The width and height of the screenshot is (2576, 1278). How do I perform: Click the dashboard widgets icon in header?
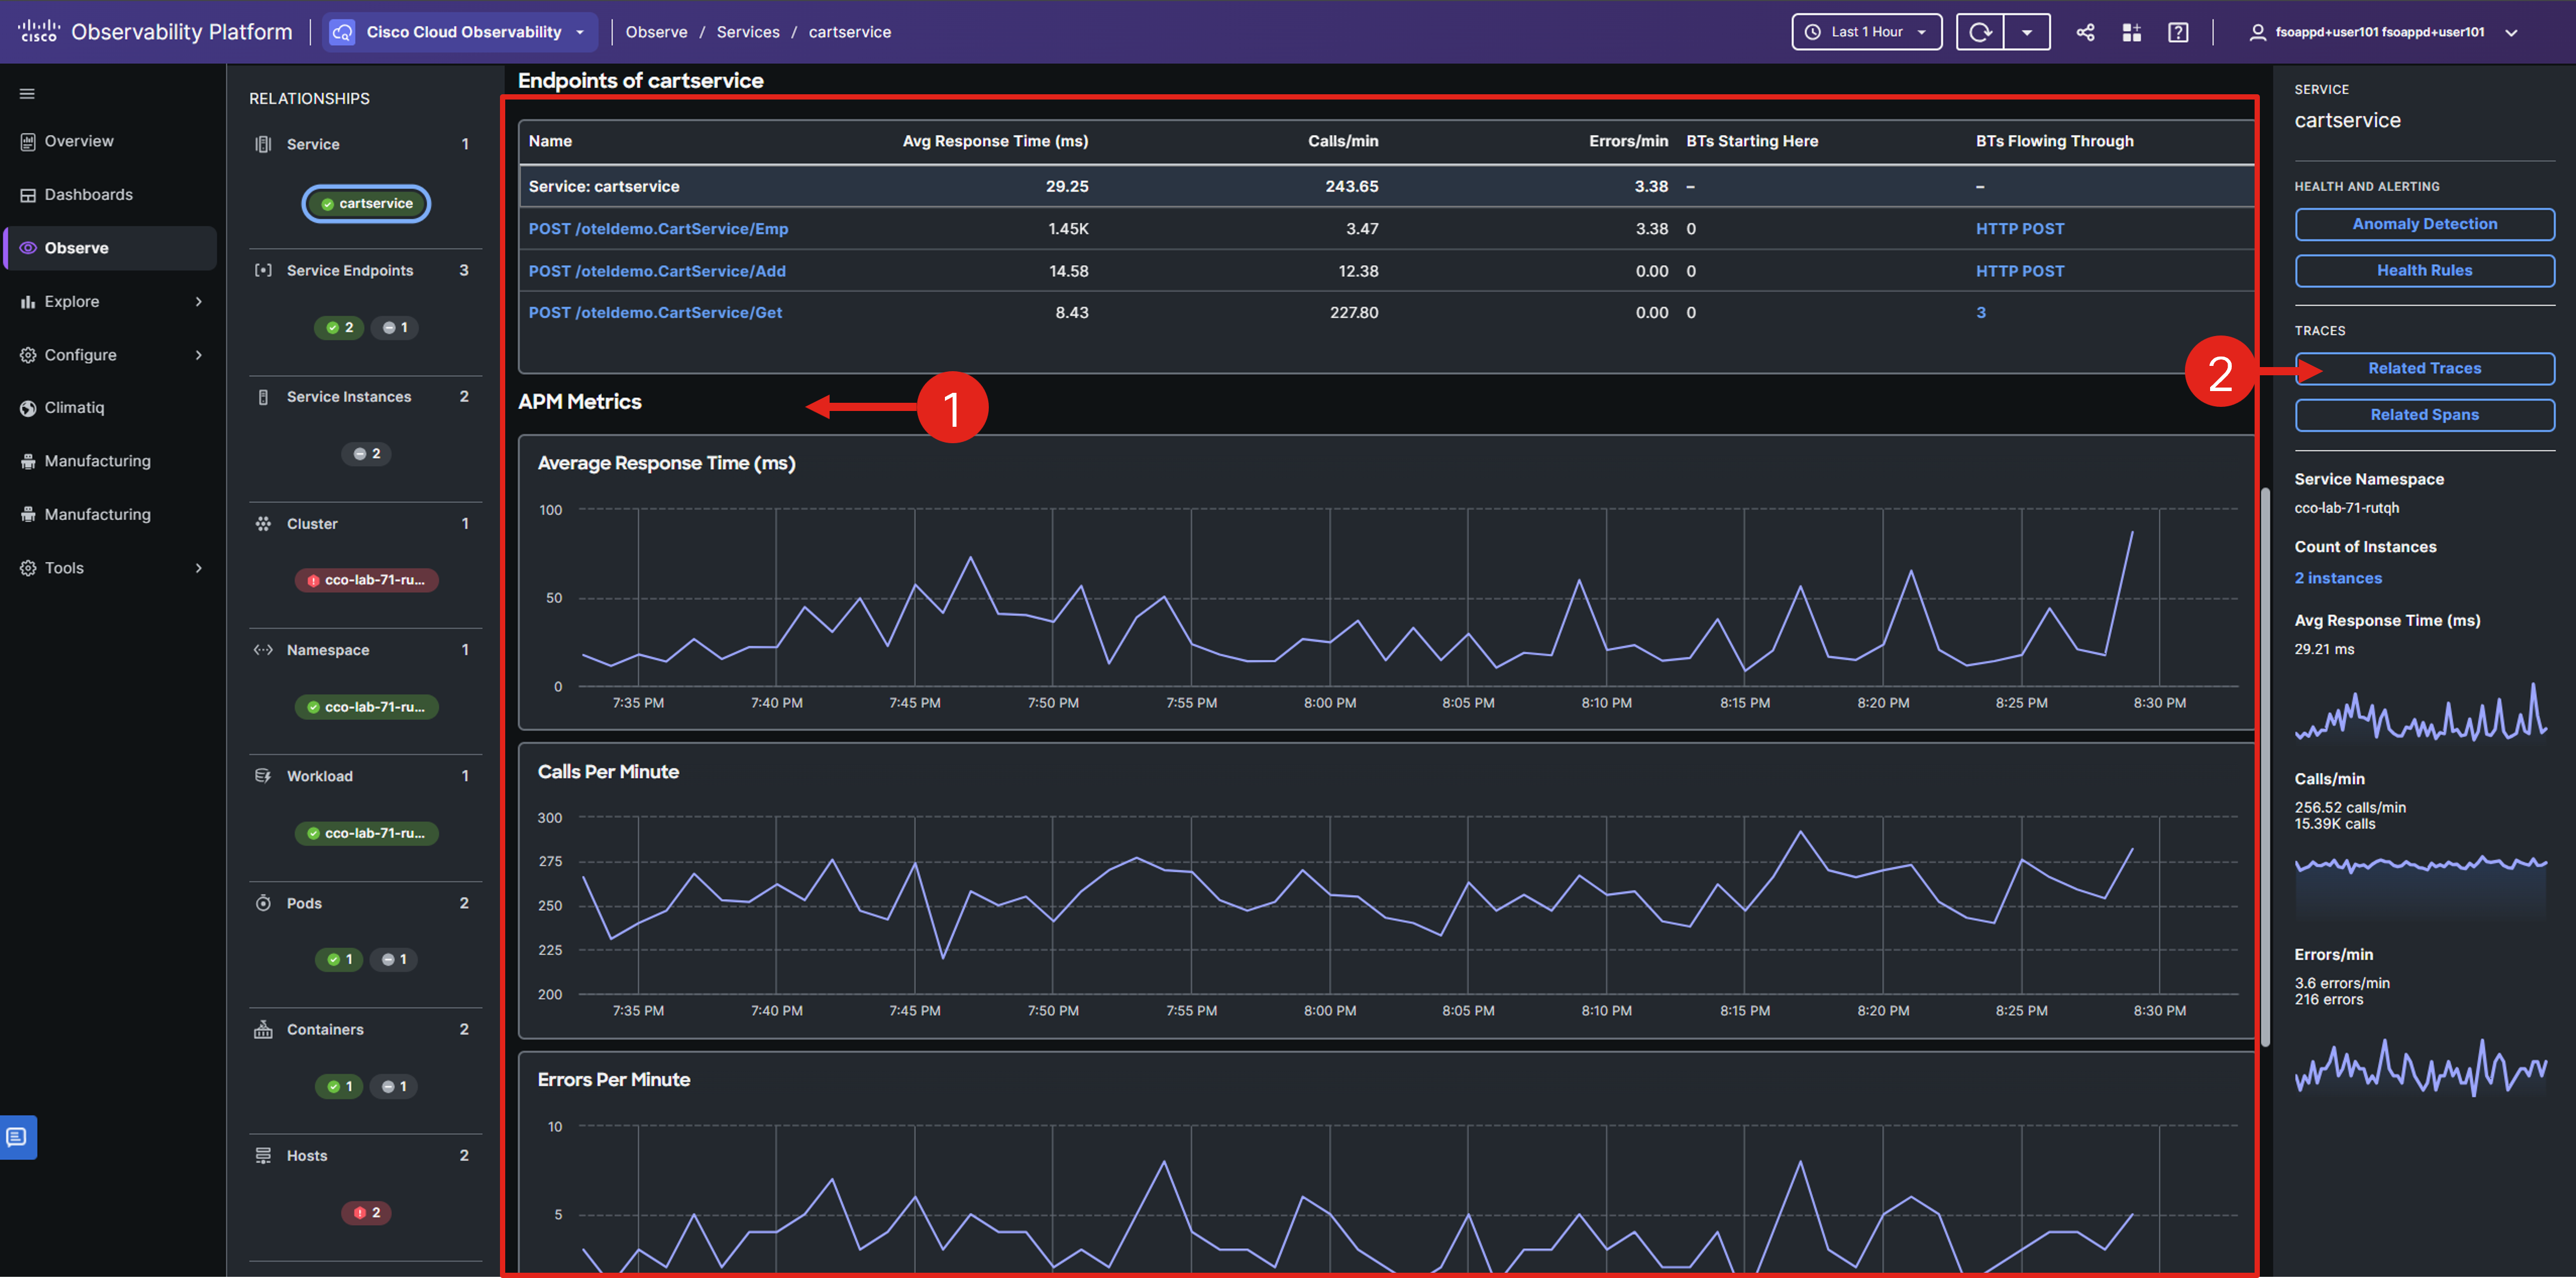click(2131, 32)
